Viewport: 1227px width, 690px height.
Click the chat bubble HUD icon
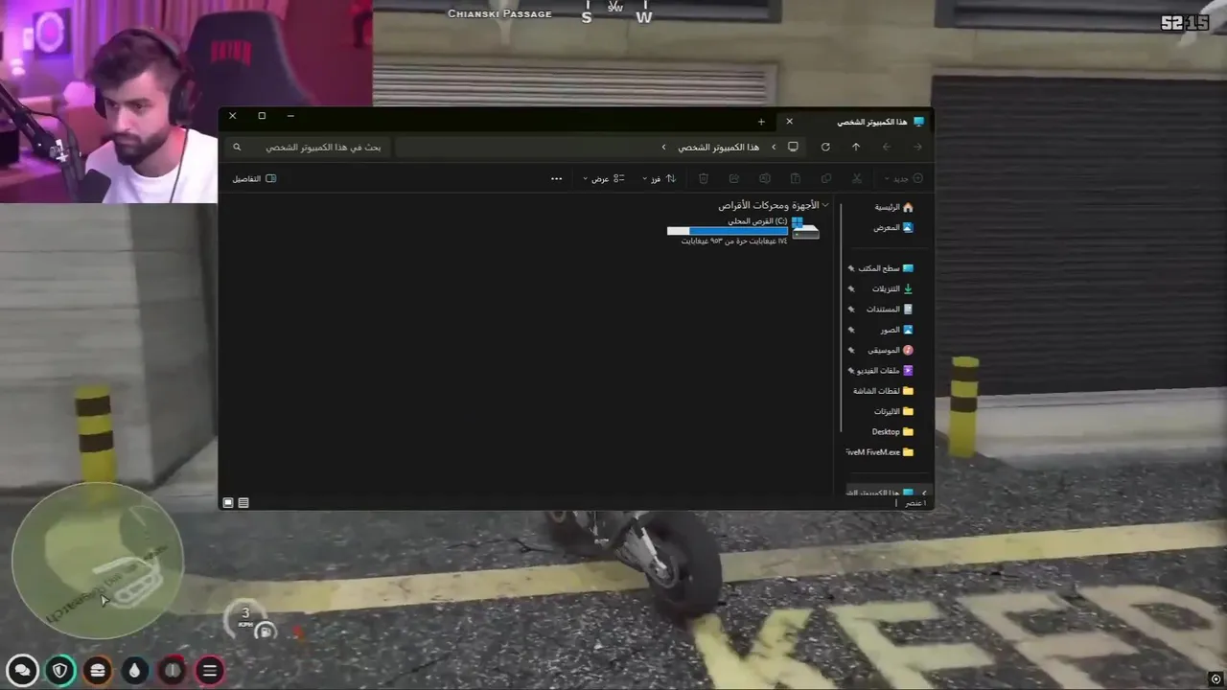pyautogui.click(x=23, y=670)
